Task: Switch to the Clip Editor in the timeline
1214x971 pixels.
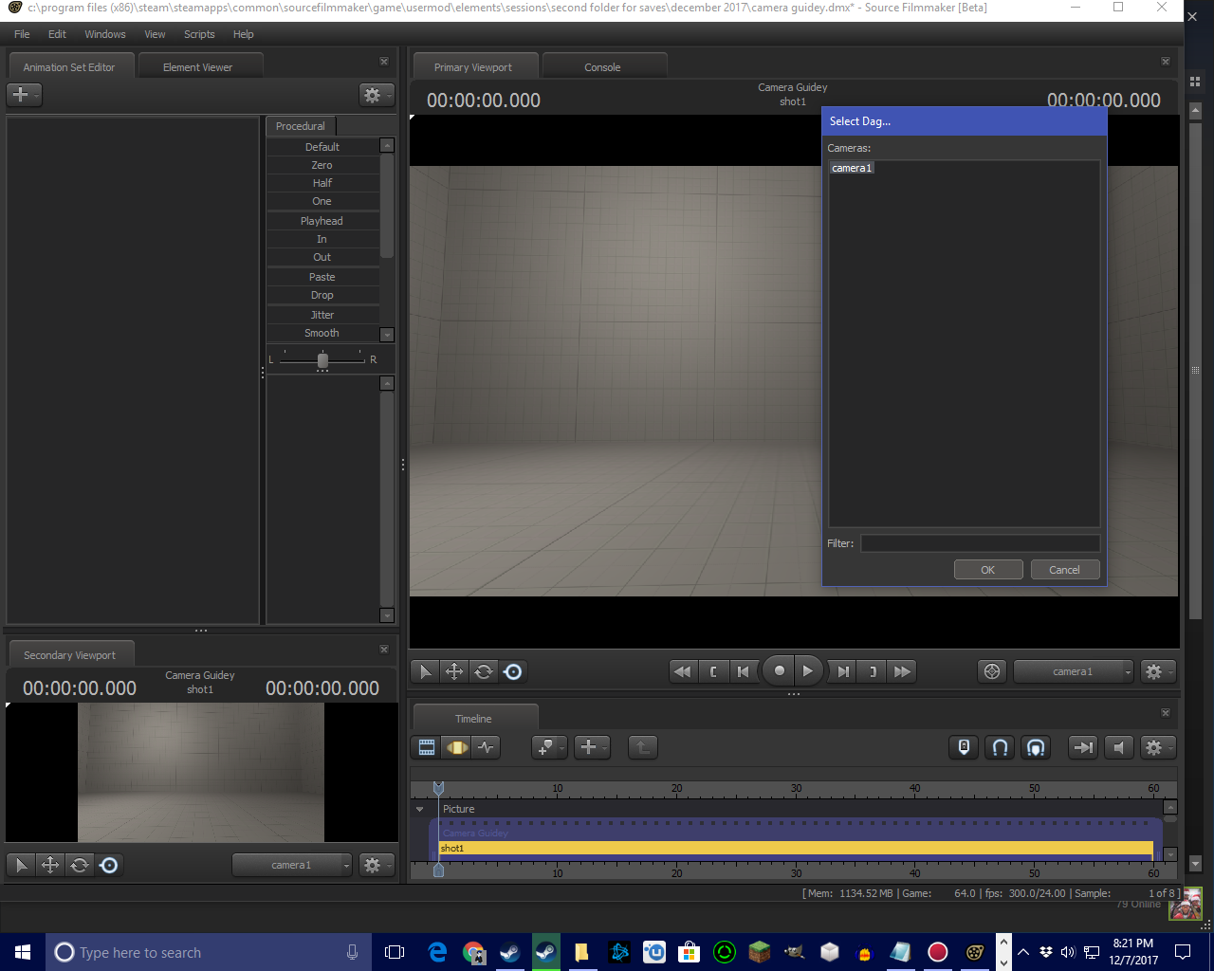Action: (x=427, y=747)
